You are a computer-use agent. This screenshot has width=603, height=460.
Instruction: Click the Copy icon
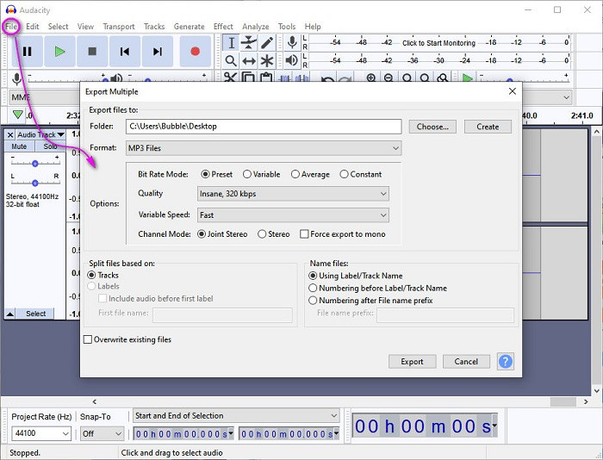pyautogui.click(x=248, y=77)
